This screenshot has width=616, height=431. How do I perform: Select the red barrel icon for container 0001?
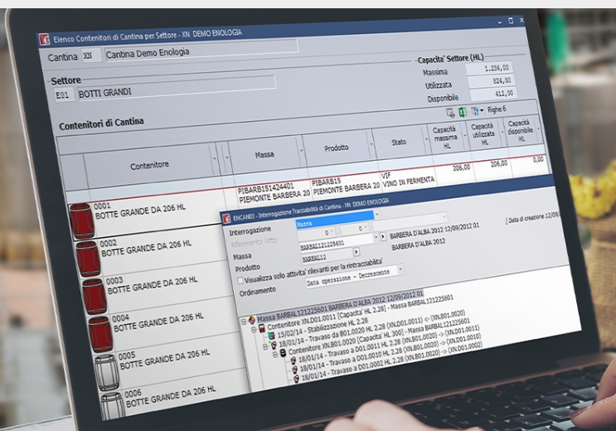pyautogui.click(x=82, y=220)
